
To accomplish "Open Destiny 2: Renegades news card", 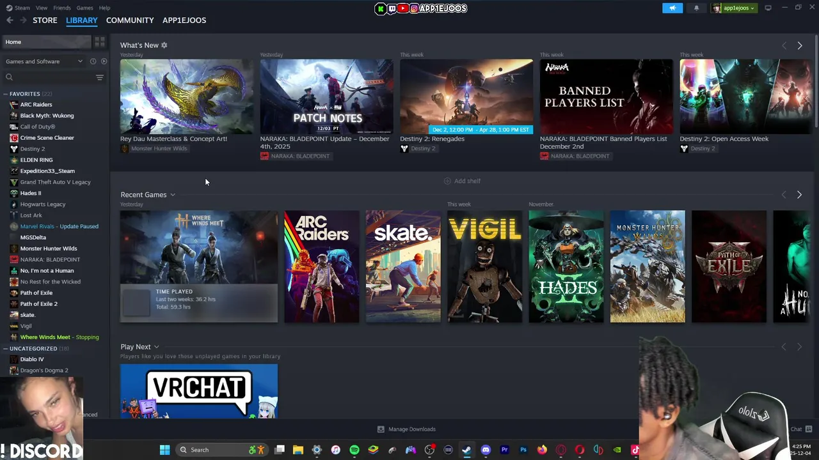I will pos(466,96).
